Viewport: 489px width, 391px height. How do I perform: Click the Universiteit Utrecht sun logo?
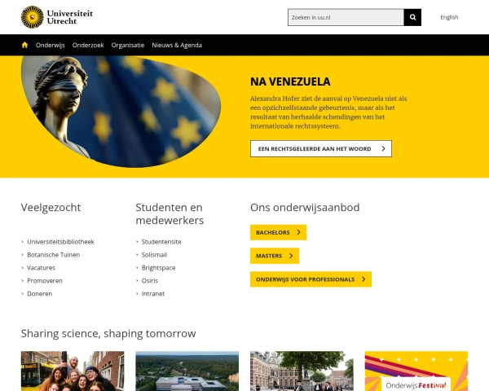(32, 17)
